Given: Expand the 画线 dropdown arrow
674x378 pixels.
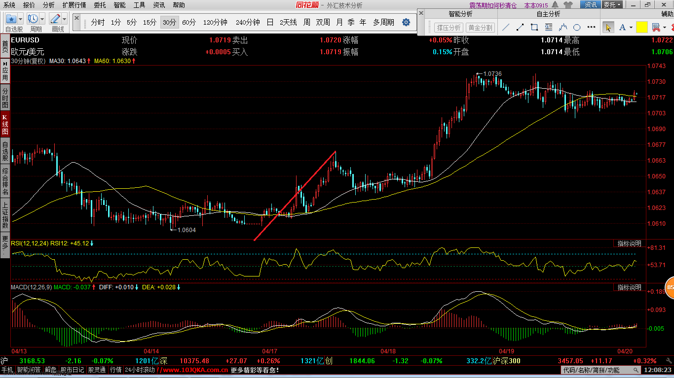Looking at the screenshot, I should coord(64,20).
